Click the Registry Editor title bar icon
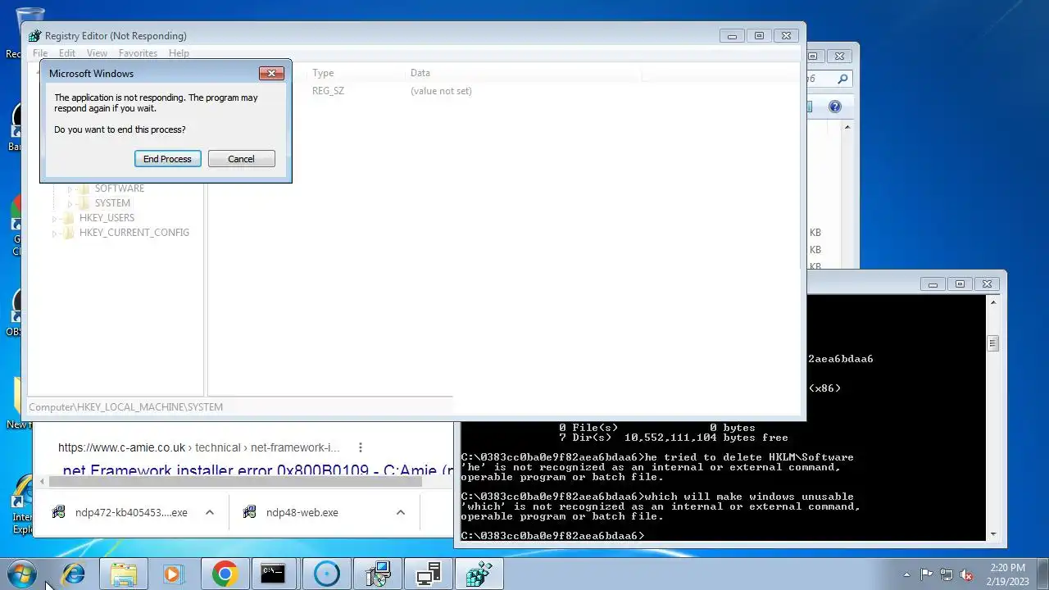Viewport: 1049px width, 590px height. click(34, 36)
